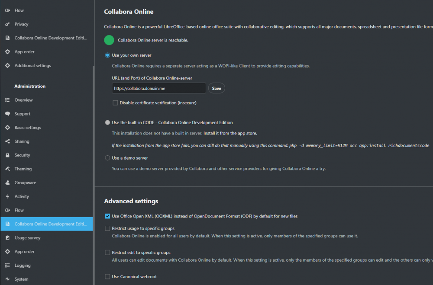This screenshot has height=285, width=433.
Task: Click the 'Administration' section header
Action: click(x=30, y=86)
